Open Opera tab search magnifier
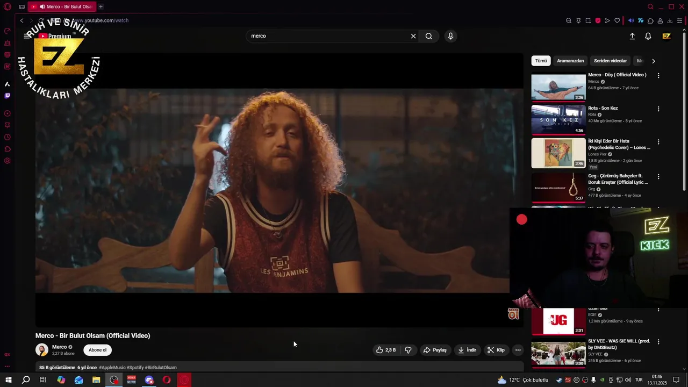Screen dimensions: 688x387 tap(650, 6)
